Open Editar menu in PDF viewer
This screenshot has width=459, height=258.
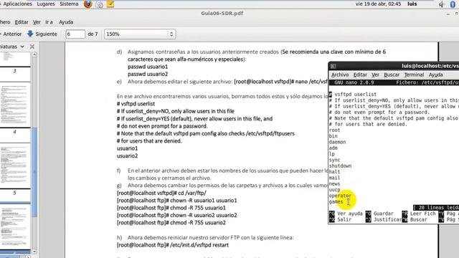22,22
